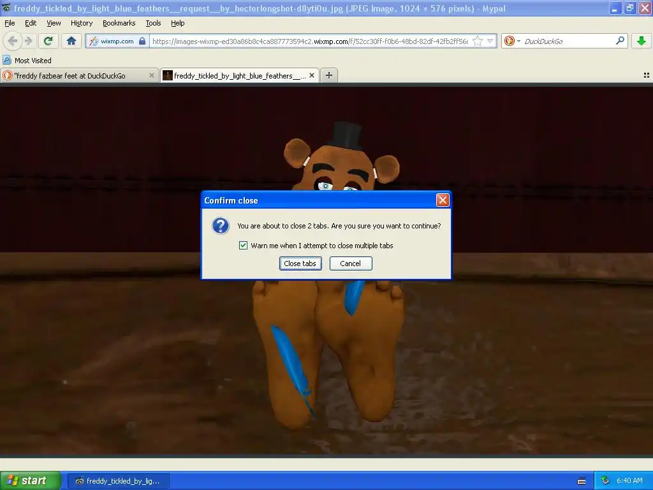Go to the Home page

point(71,41)
